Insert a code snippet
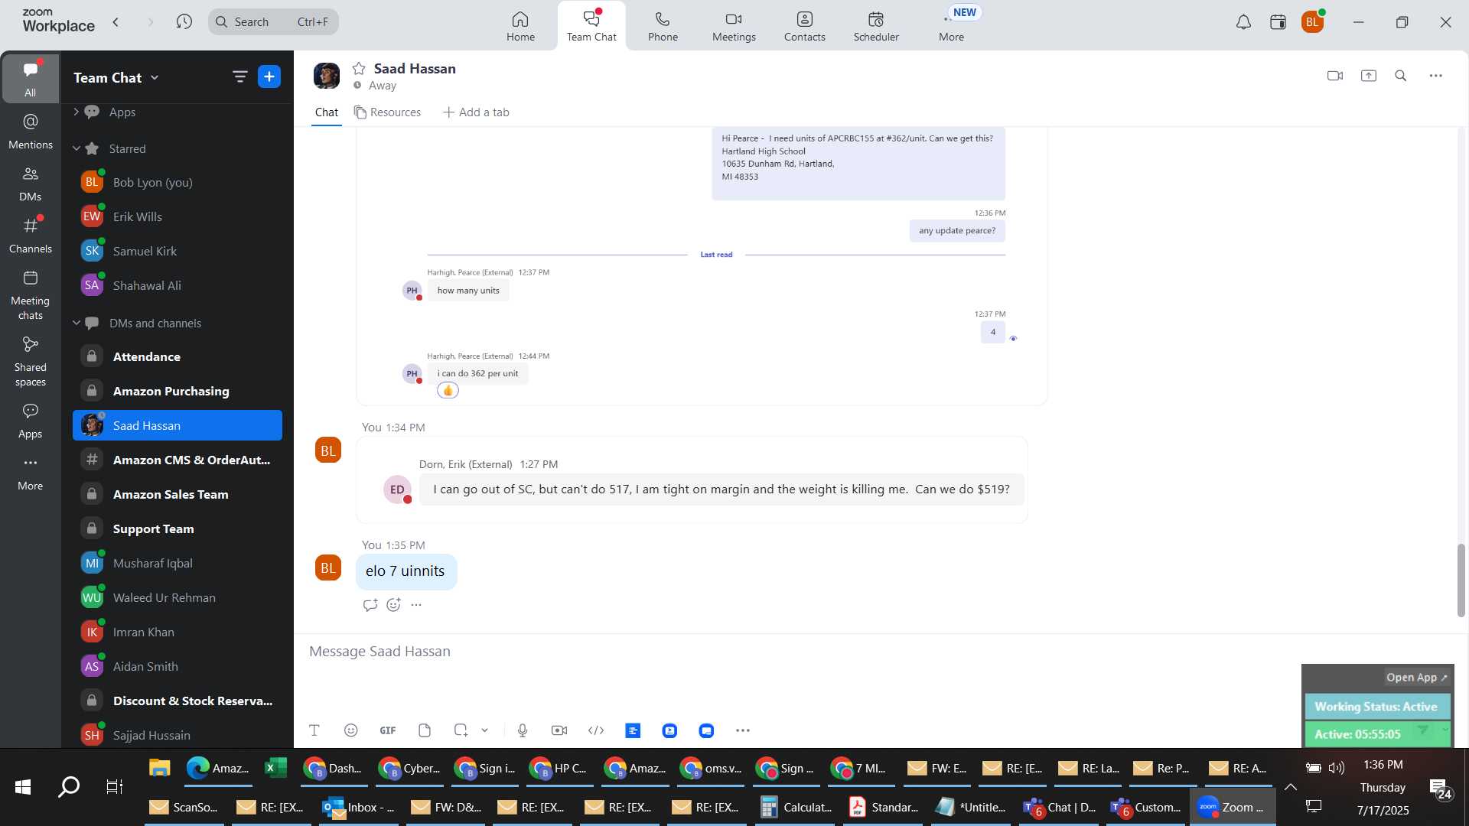1469x826 pixels. (596, 730)
